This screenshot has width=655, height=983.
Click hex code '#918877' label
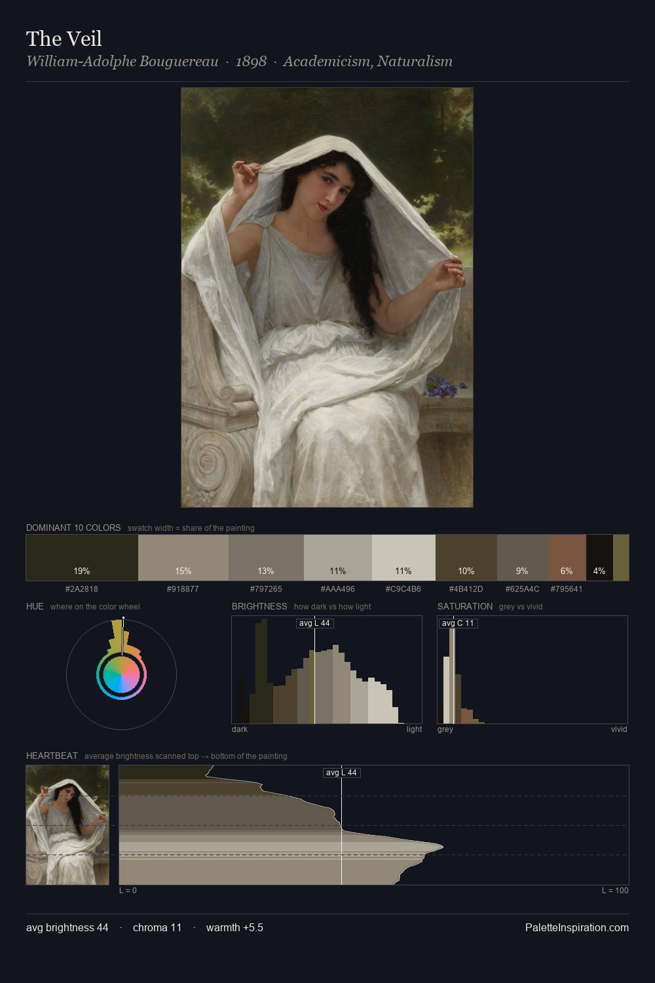(183, 589)
